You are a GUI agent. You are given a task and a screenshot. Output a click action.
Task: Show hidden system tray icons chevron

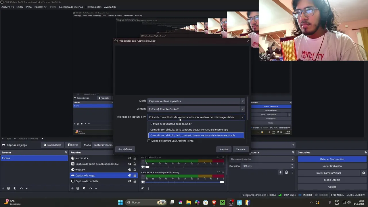[311, 202]
